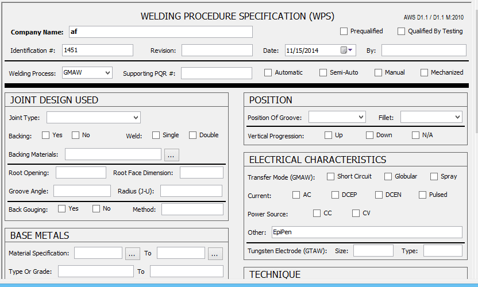Check Backing No option
This screenshot has height=287, width=478.
75,135
